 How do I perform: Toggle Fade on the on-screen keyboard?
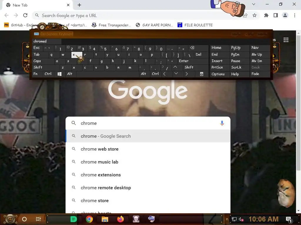coord(260,74)
